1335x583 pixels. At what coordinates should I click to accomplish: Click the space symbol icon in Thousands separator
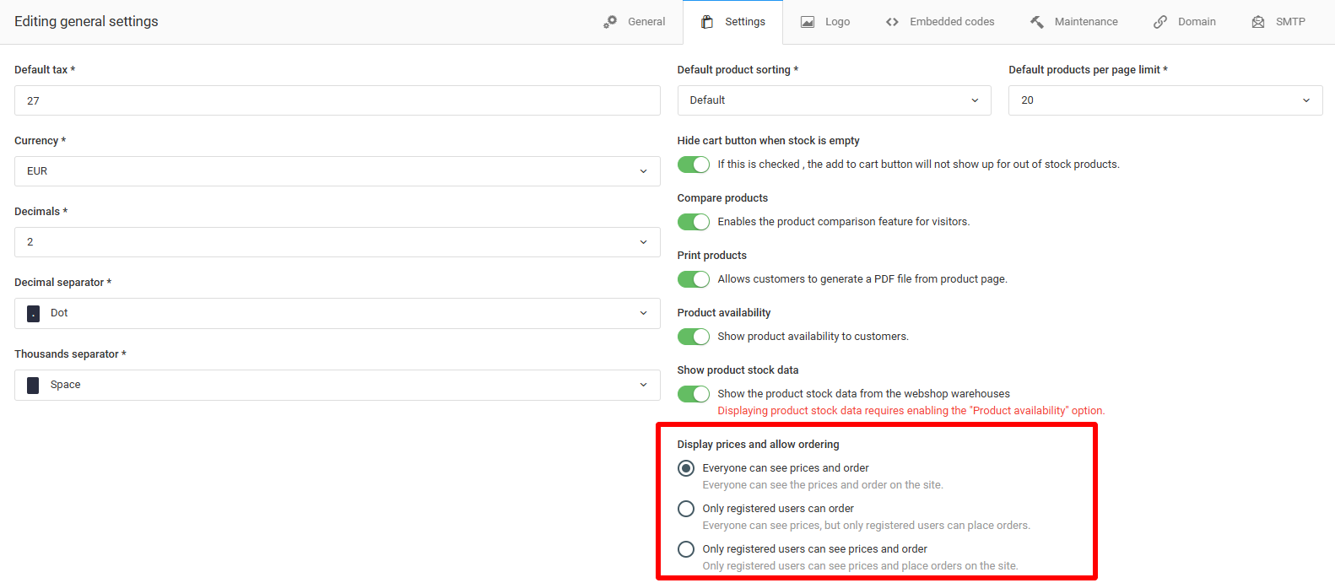(33, 385)
